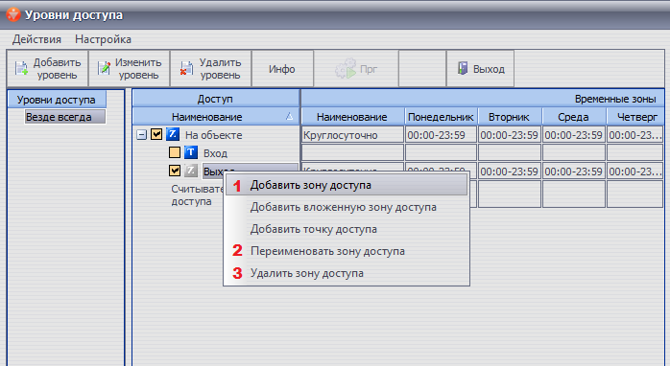Click the Вторник column header

pyautogui.click(x=510, y=117)
